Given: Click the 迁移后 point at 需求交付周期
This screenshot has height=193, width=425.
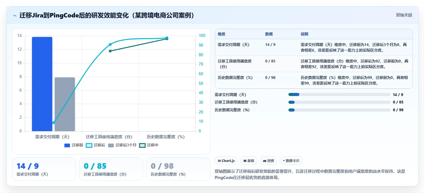Looking at the screenshot, I should pyautogui.click(x=53, y=123).
